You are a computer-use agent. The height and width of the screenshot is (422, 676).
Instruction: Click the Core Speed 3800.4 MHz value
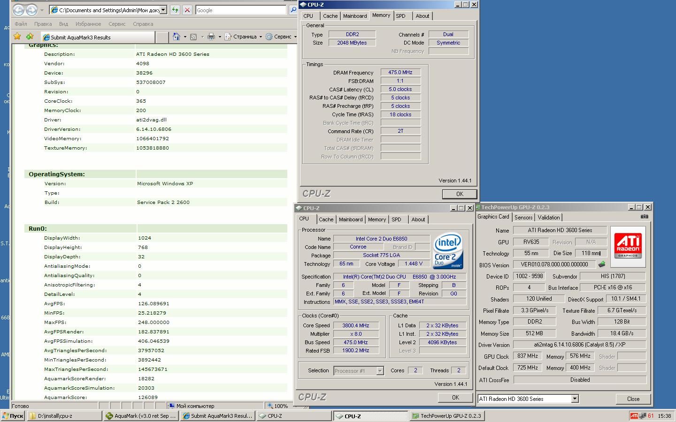pos(356,325)
